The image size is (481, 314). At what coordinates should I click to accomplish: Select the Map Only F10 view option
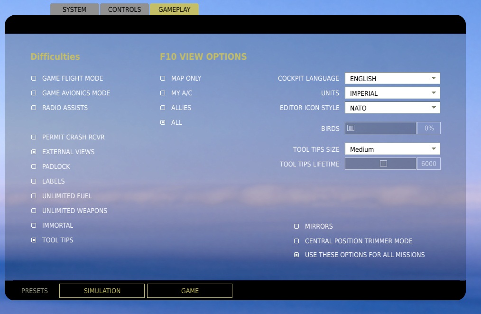coord(163,79)
